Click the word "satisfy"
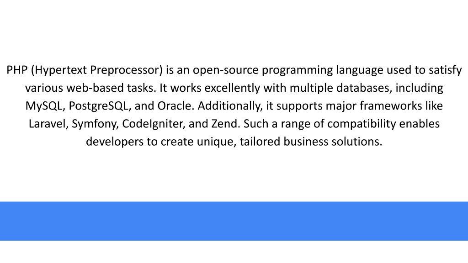468x263 pixels. pyautogui.click(x=445, y=71)
